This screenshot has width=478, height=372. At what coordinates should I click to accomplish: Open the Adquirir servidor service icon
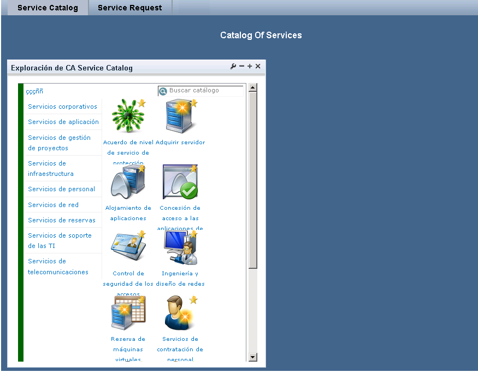180,117
